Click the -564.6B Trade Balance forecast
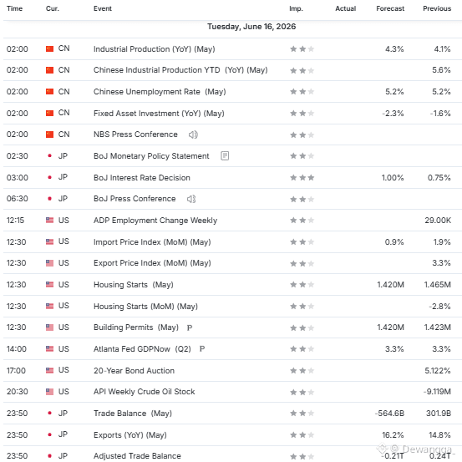Screen dimensions: 462x462 pyautogui.click(x=389, y=414)
